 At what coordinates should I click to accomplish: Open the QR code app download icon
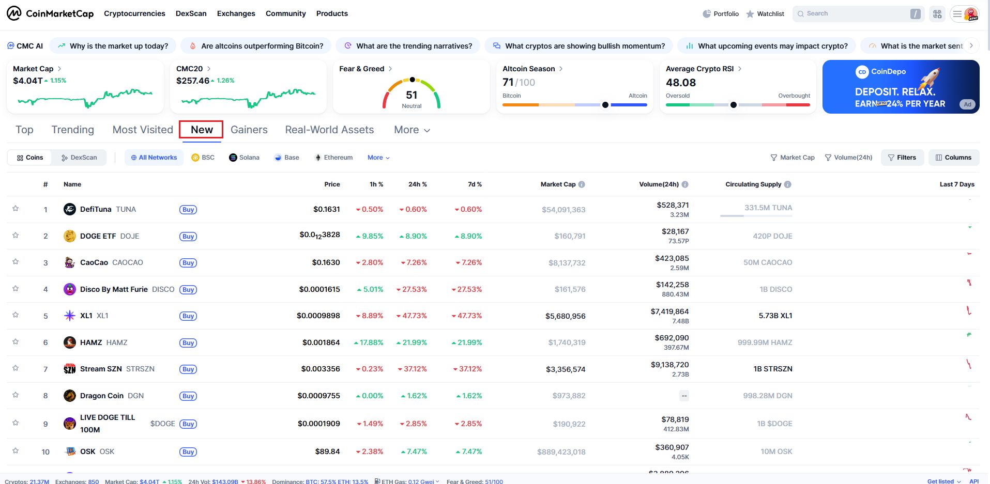point(937,14)
